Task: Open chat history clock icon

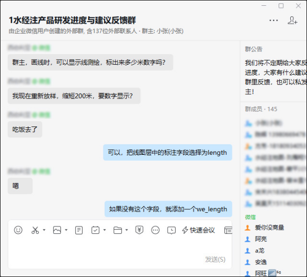Action: (171, 230)
